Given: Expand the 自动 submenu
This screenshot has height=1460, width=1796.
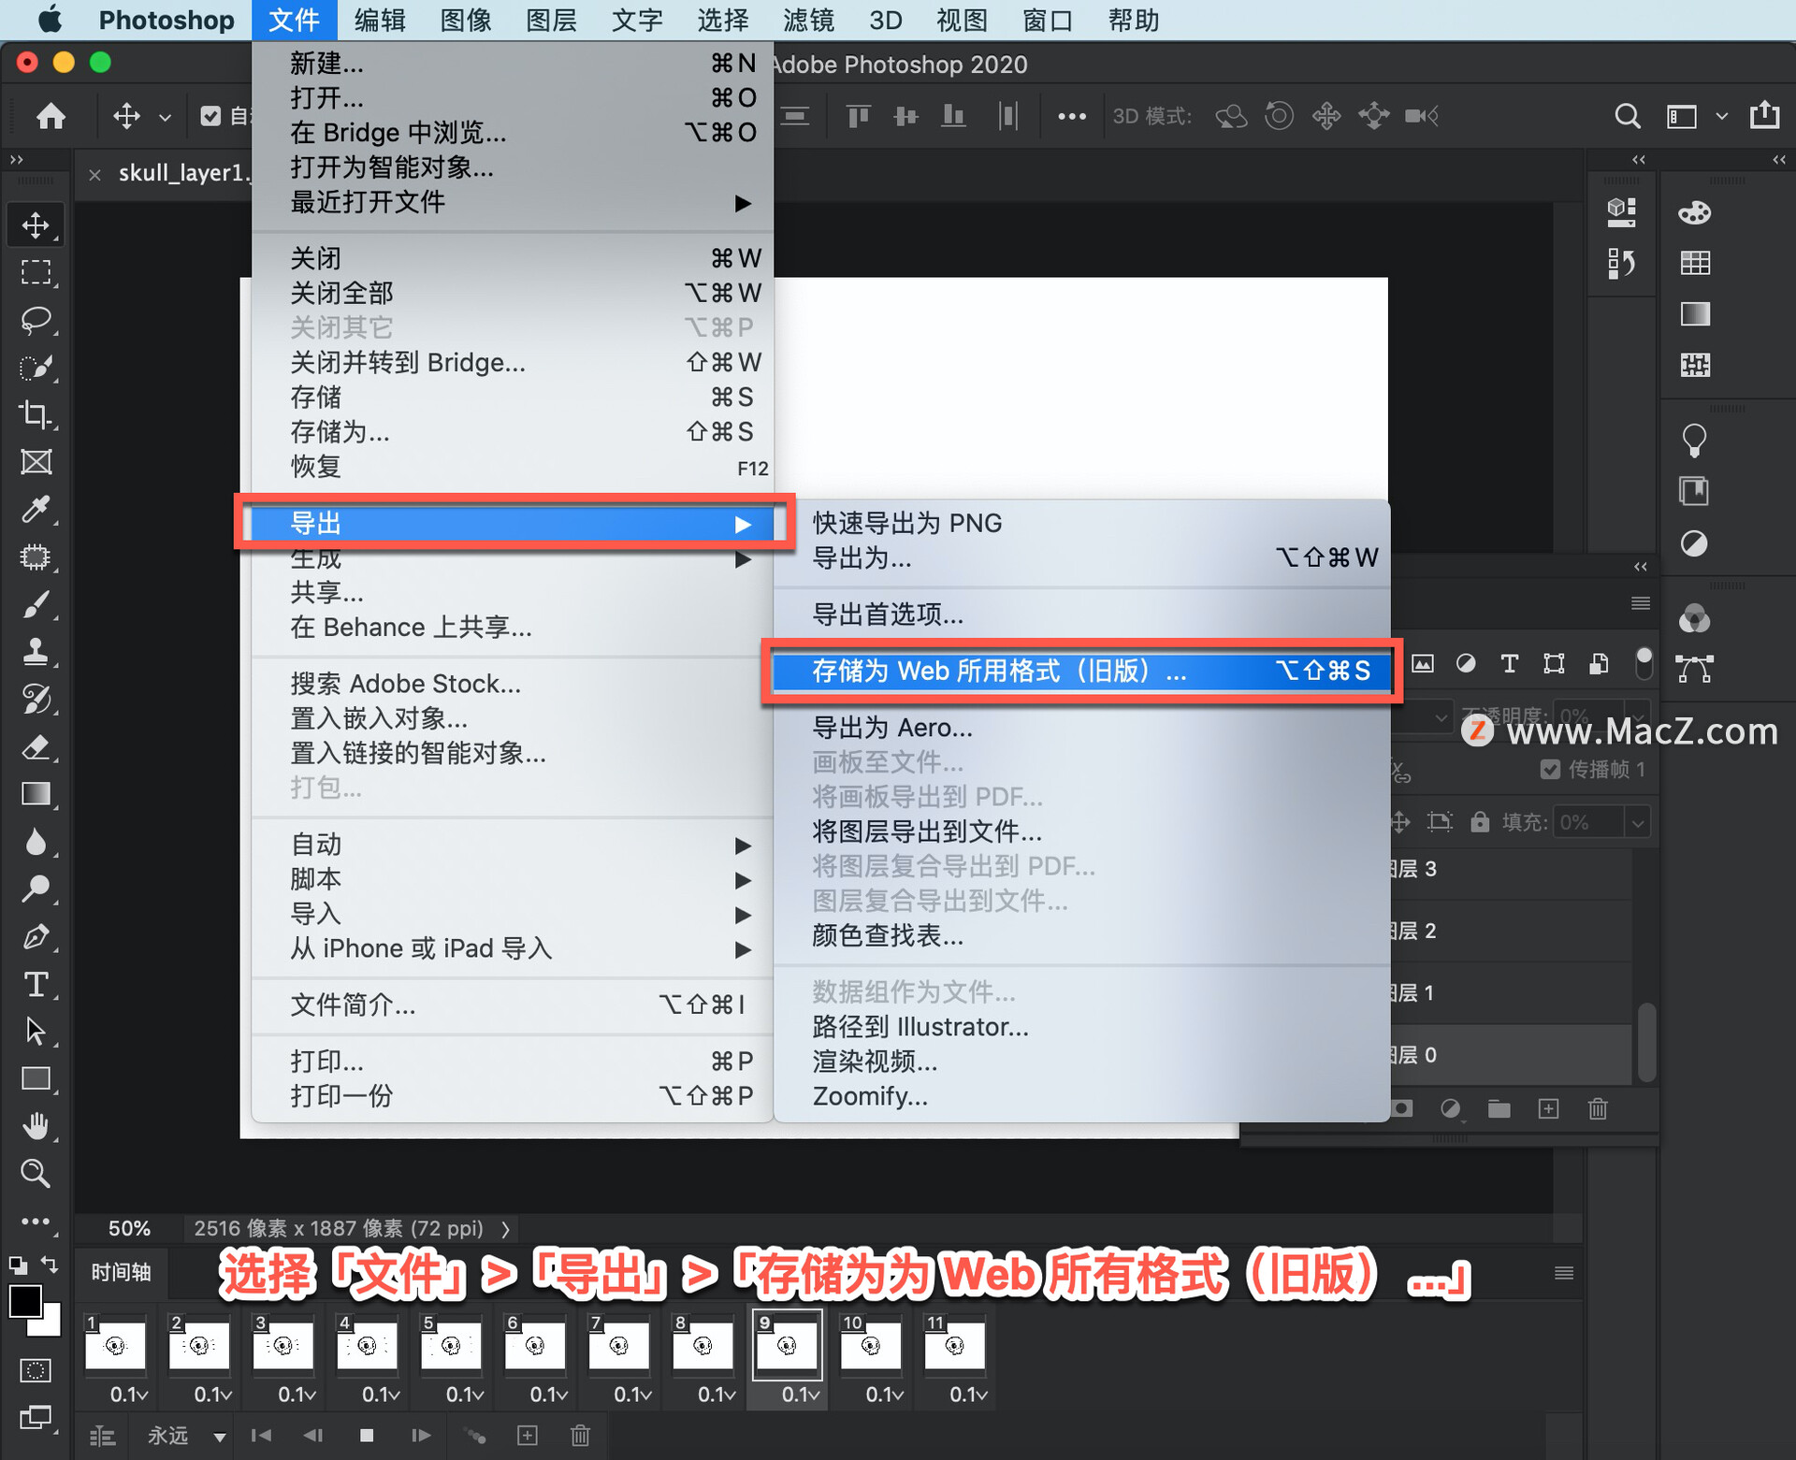Looking at the screenshot, I should (x=513, y=845).
